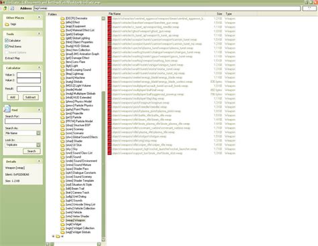Select the Widget Globals folder
The image size is (318, 246).
pyautogui.click(x=76, y=232)
